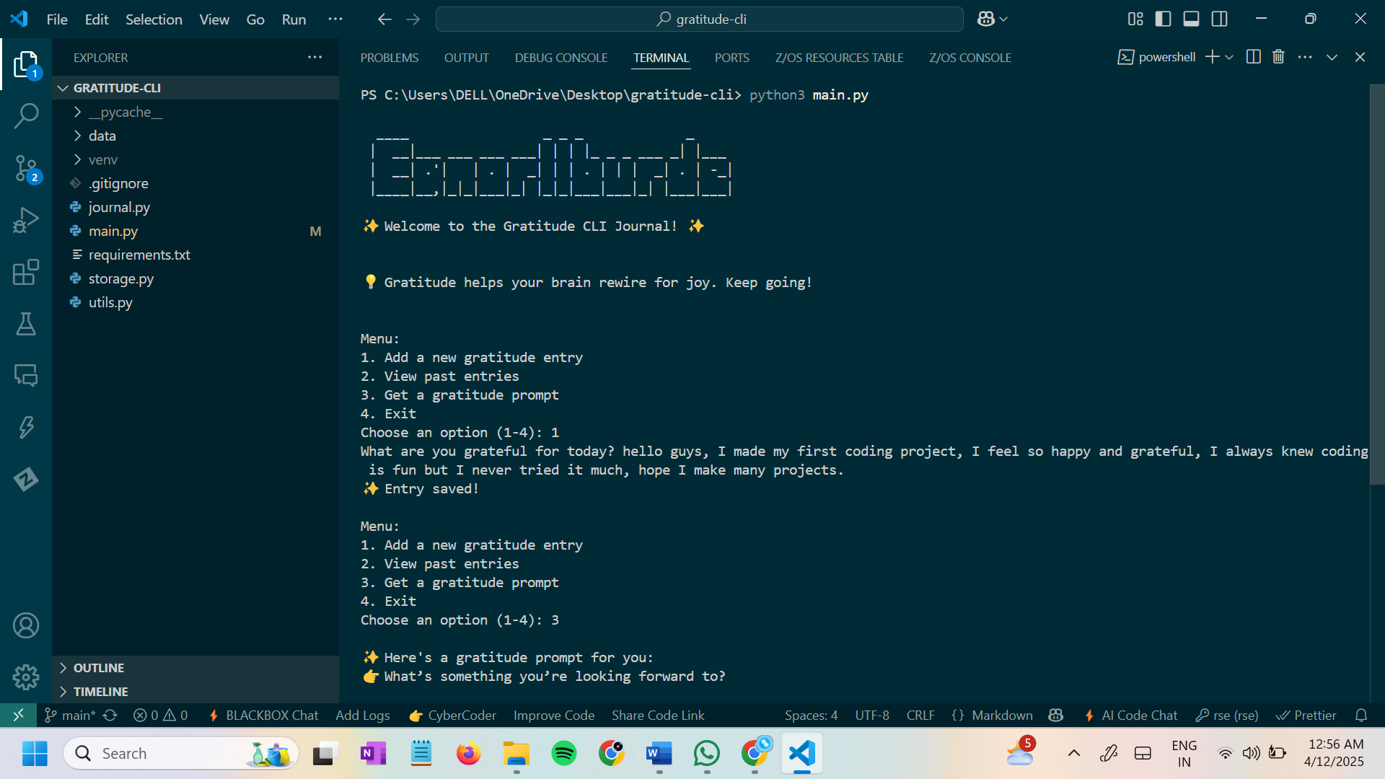This screenshot has height=779, width=1385.
Task: Expand the data folder
Action: click(x=102, y=136)
